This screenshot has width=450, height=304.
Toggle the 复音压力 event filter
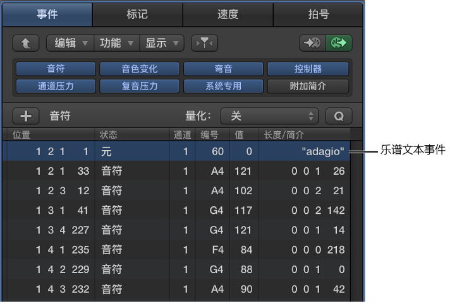[x=140, y=86]
